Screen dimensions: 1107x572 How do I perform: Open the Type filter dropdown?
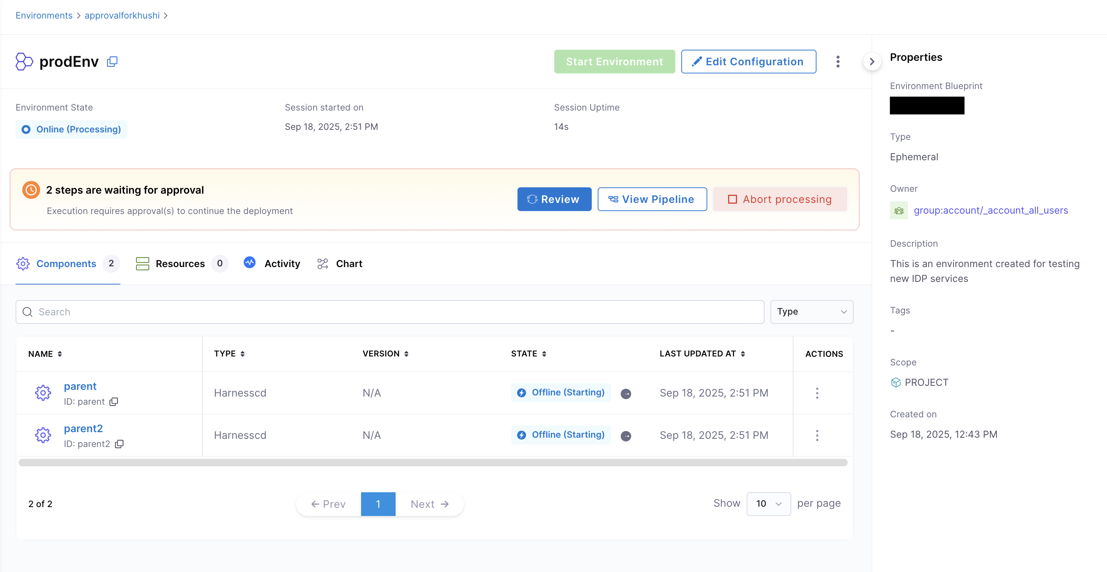811,312
